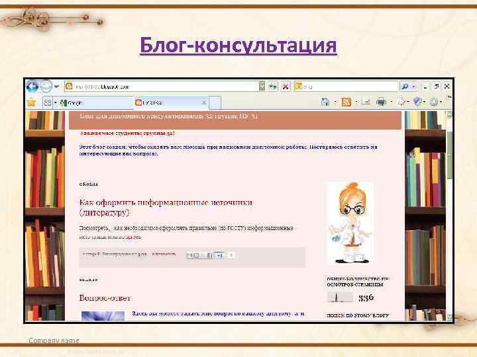Screen dimensions: 477x357
Task: Expand the RSS feeds dropdown arrow
Action: click(356, 102)
